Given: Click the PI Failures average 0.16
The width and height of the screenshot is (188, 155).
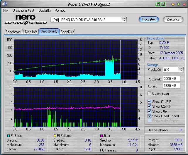Looking at the screenshot, I should [x=88, y=140].
